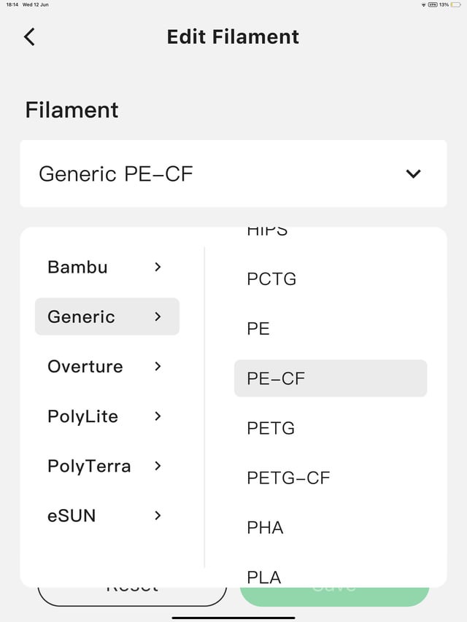Click the Generic brand chevron arrow
Screen dimensions: 467x622
click(x=158, y=316)
